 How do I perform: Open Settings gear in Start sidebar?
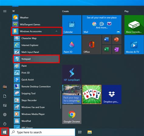[x=5, y=114]
